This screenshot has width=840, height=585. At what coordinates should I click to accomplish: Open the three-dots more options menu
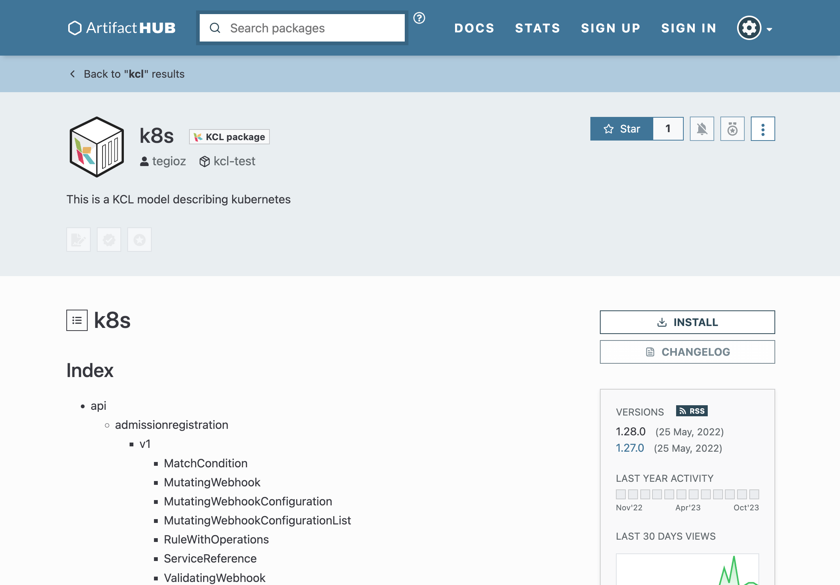763,129
